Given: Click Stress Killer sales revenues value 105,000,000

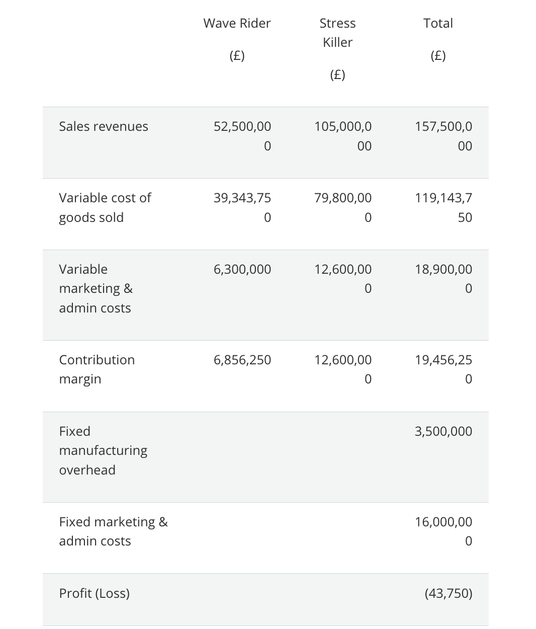Looking at the screenshot, I should 343,136.
